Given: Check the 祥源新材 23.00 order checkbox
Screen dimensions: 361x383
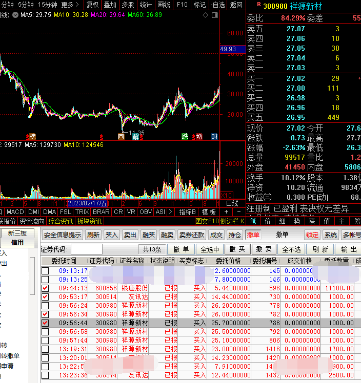Looking at the screenshot, I should [x=45, y=349].
